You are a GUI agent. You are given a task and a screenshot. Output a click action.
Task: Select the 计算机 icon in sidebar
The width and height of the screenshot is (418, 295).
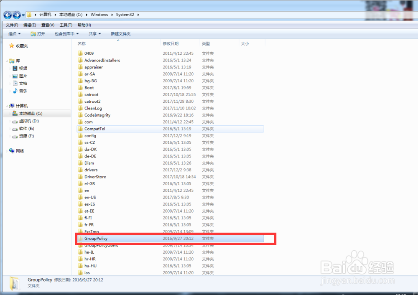click(12, 106)
